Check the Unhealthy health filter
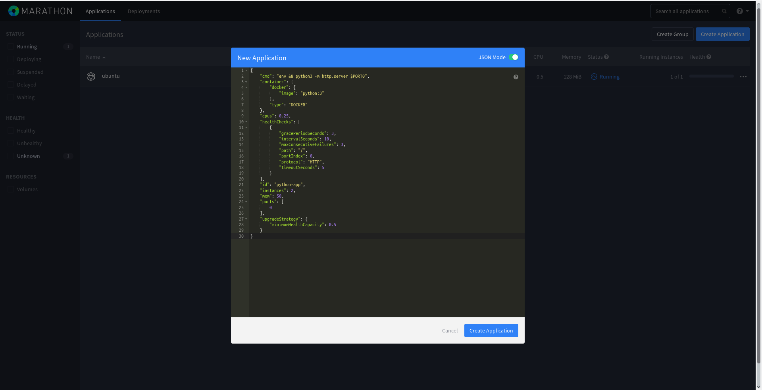 (11, 143)
